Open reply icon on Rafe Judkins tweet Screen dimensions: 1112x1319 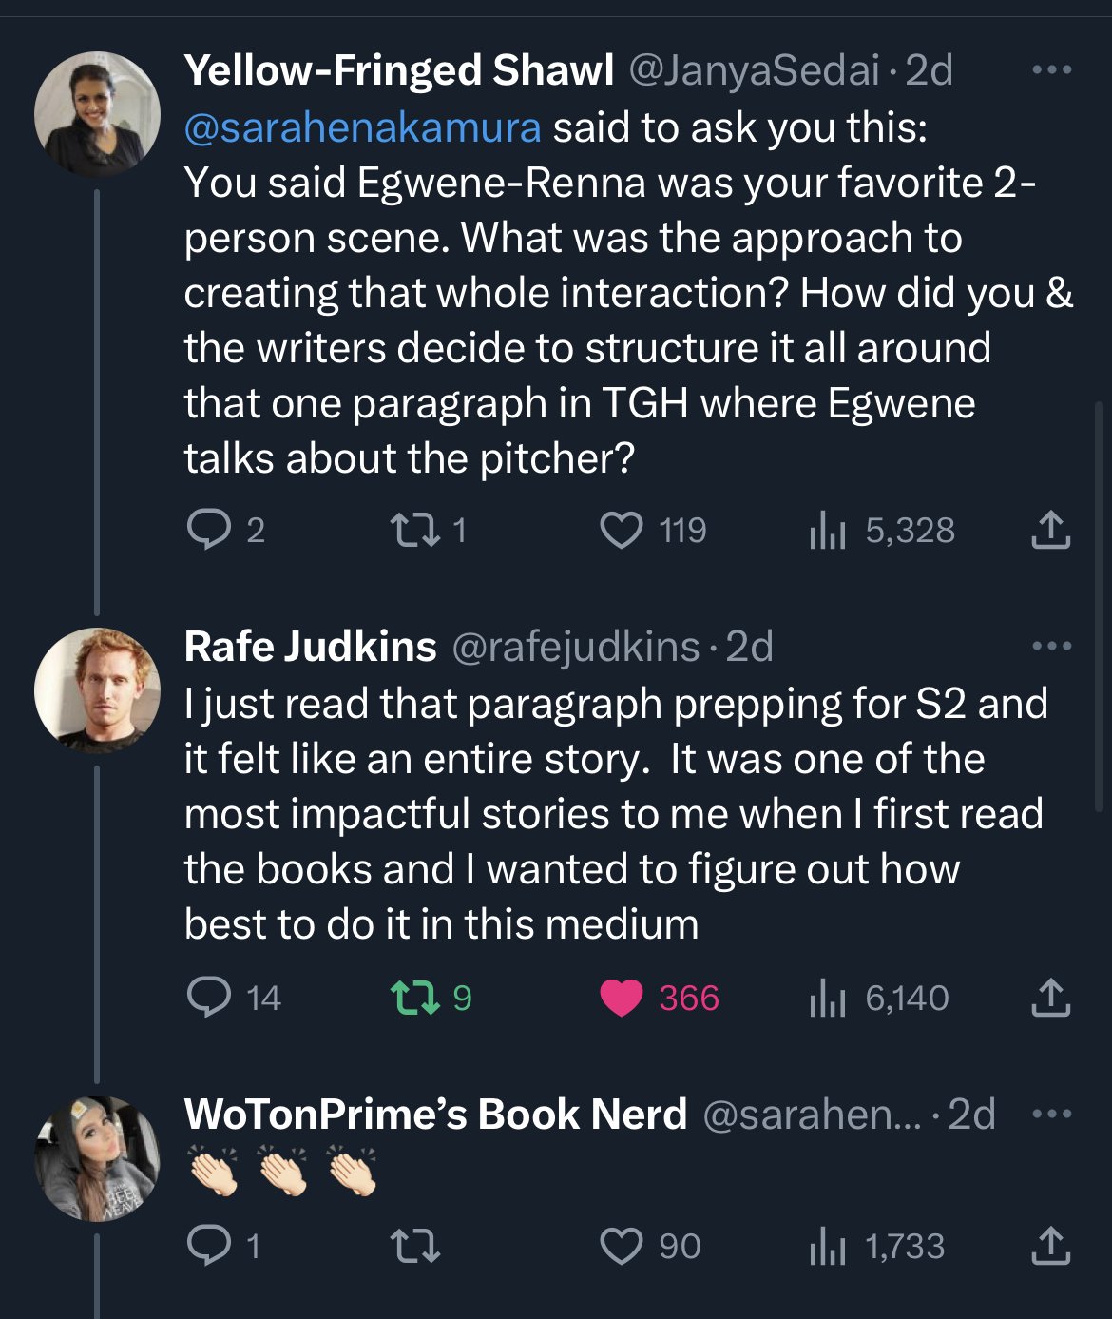pyautogui.click(x=208, y=998)
